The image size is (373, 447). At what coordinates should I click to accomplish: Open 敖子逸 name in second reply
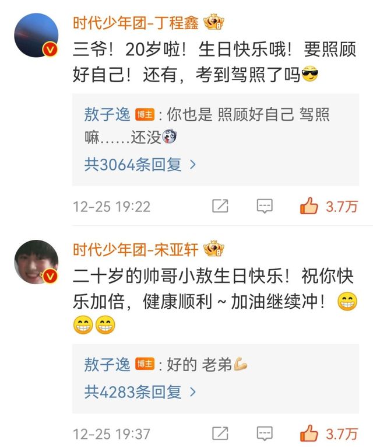pyautogui.click(x=107, y=364)
